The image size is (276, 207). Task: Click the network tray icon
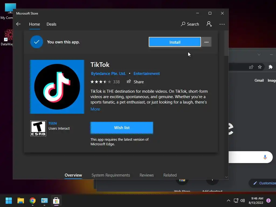(x=236, y=201)
